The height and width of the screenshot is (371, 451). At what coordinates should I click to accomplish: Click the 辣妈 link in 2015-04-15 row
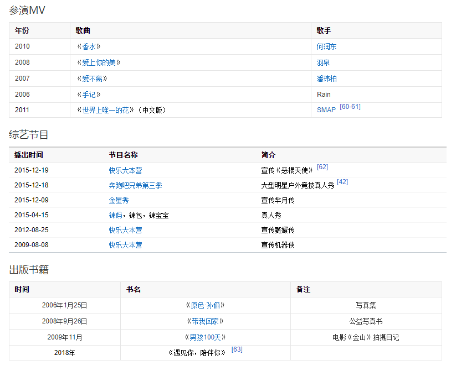click(115, 215)
